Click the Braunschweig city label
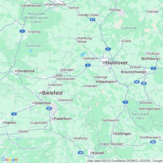 pos(133,72)
